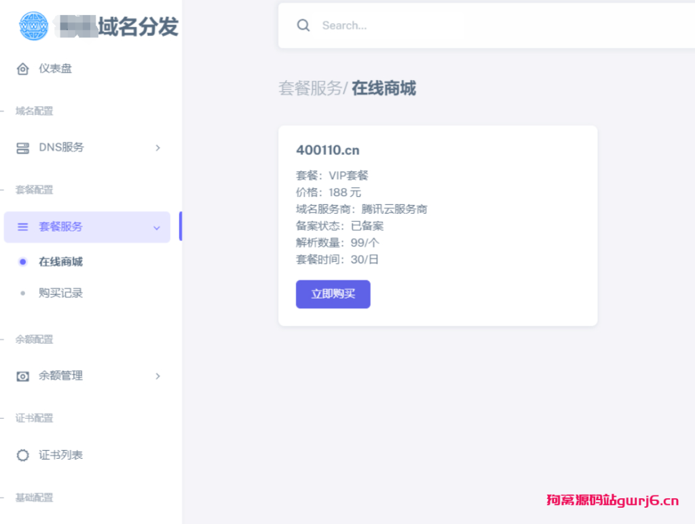This screenshot has height=524, width=695.
Task: Open 证书列表 via its circle icon
Action: pos(22,455)
